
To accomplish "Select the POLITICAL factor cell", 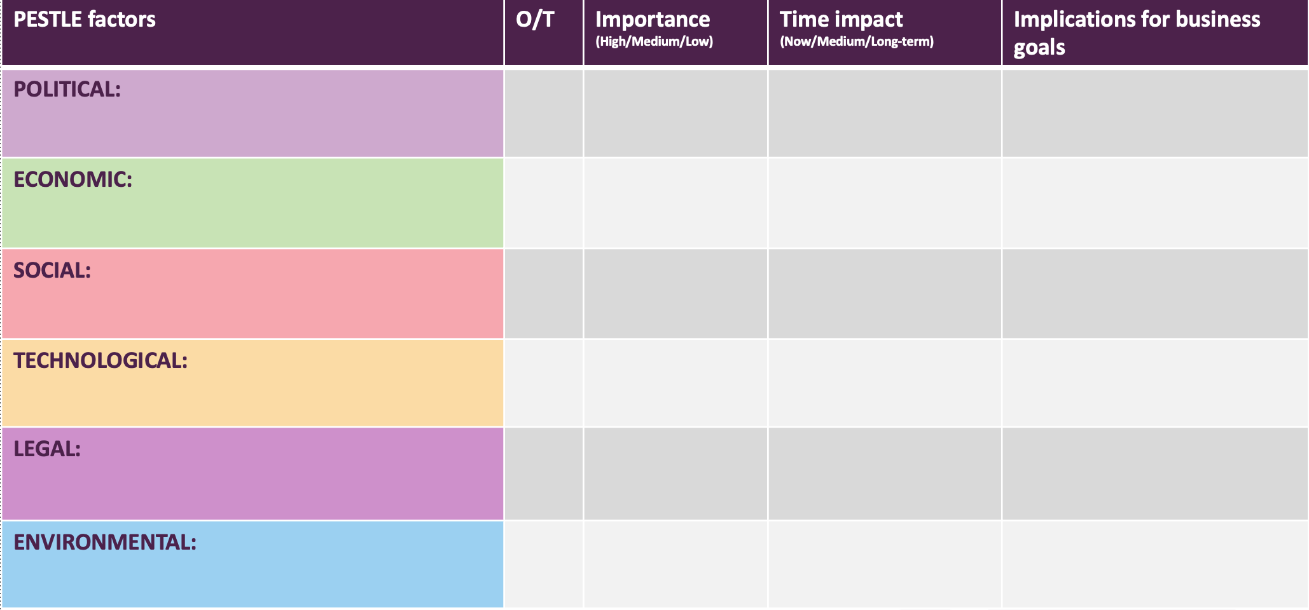I will point(253,113).
